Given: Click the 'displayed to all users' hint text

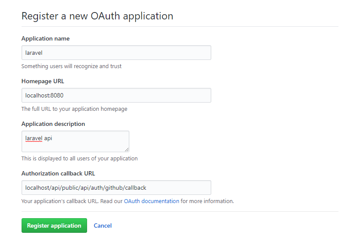Looking at the screenshot, I should coord(79,158).
